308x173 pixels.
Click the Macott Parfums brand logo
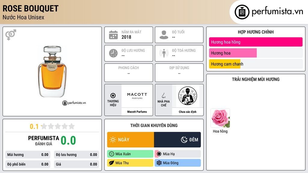137,96
